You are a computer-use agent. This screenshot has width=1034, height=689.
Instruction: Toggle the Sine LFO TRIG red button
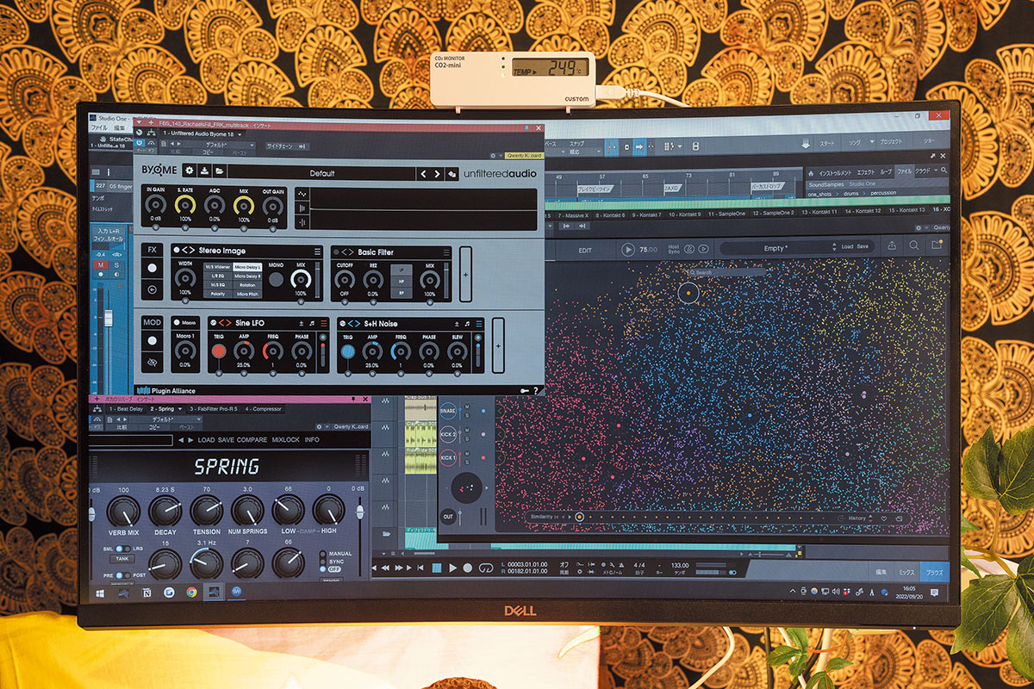(x=219, y=351)
